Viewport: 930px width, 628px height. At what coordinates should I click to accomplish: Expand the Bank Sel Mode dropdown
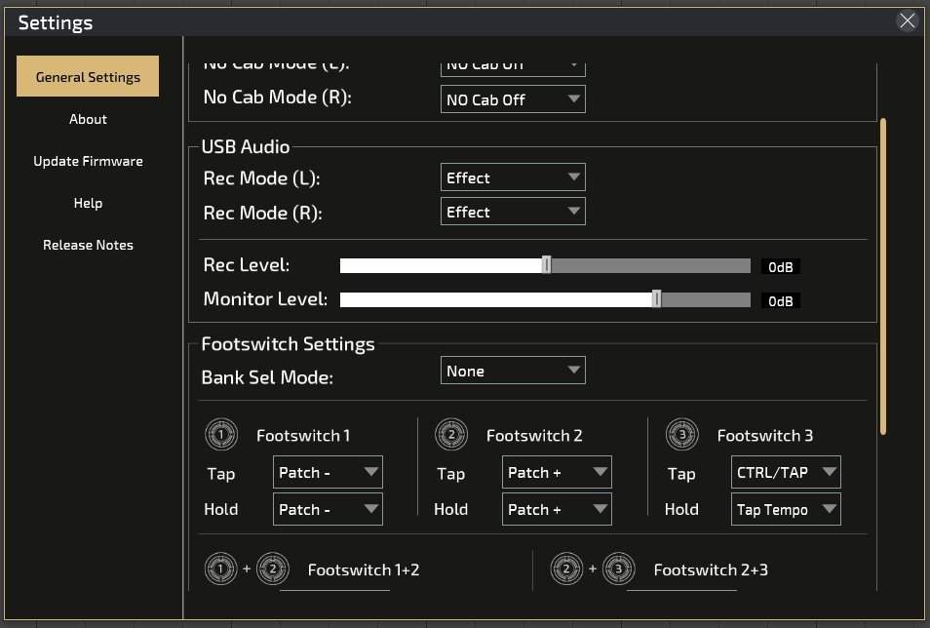tap(513, 371)
